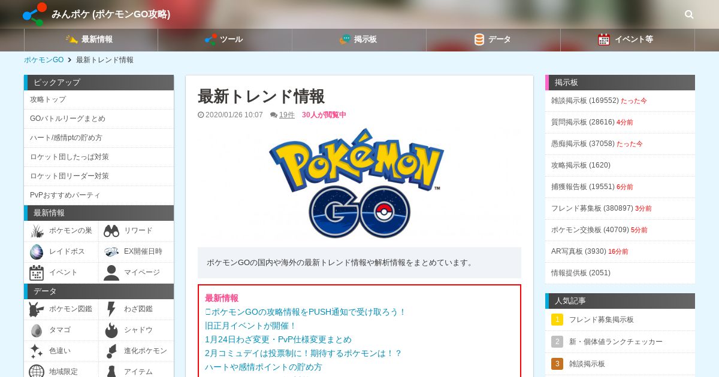This screenshot has width=719, height=377.
Task: Open ポケモン交換板 (40709) board
Action: click(x=620, y=230)
